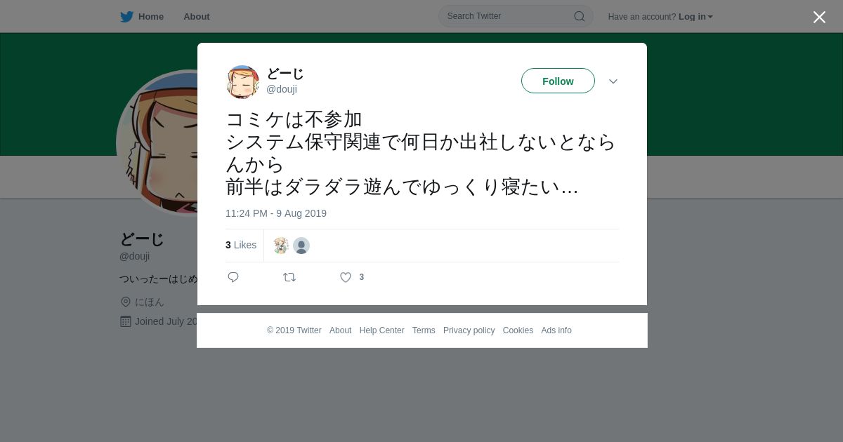843x442 pixels.
Task: Open the tweet timestamp 11:24 PM link
Action: 276,213
